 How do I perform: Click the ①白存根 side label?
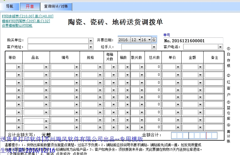[228, 57]
